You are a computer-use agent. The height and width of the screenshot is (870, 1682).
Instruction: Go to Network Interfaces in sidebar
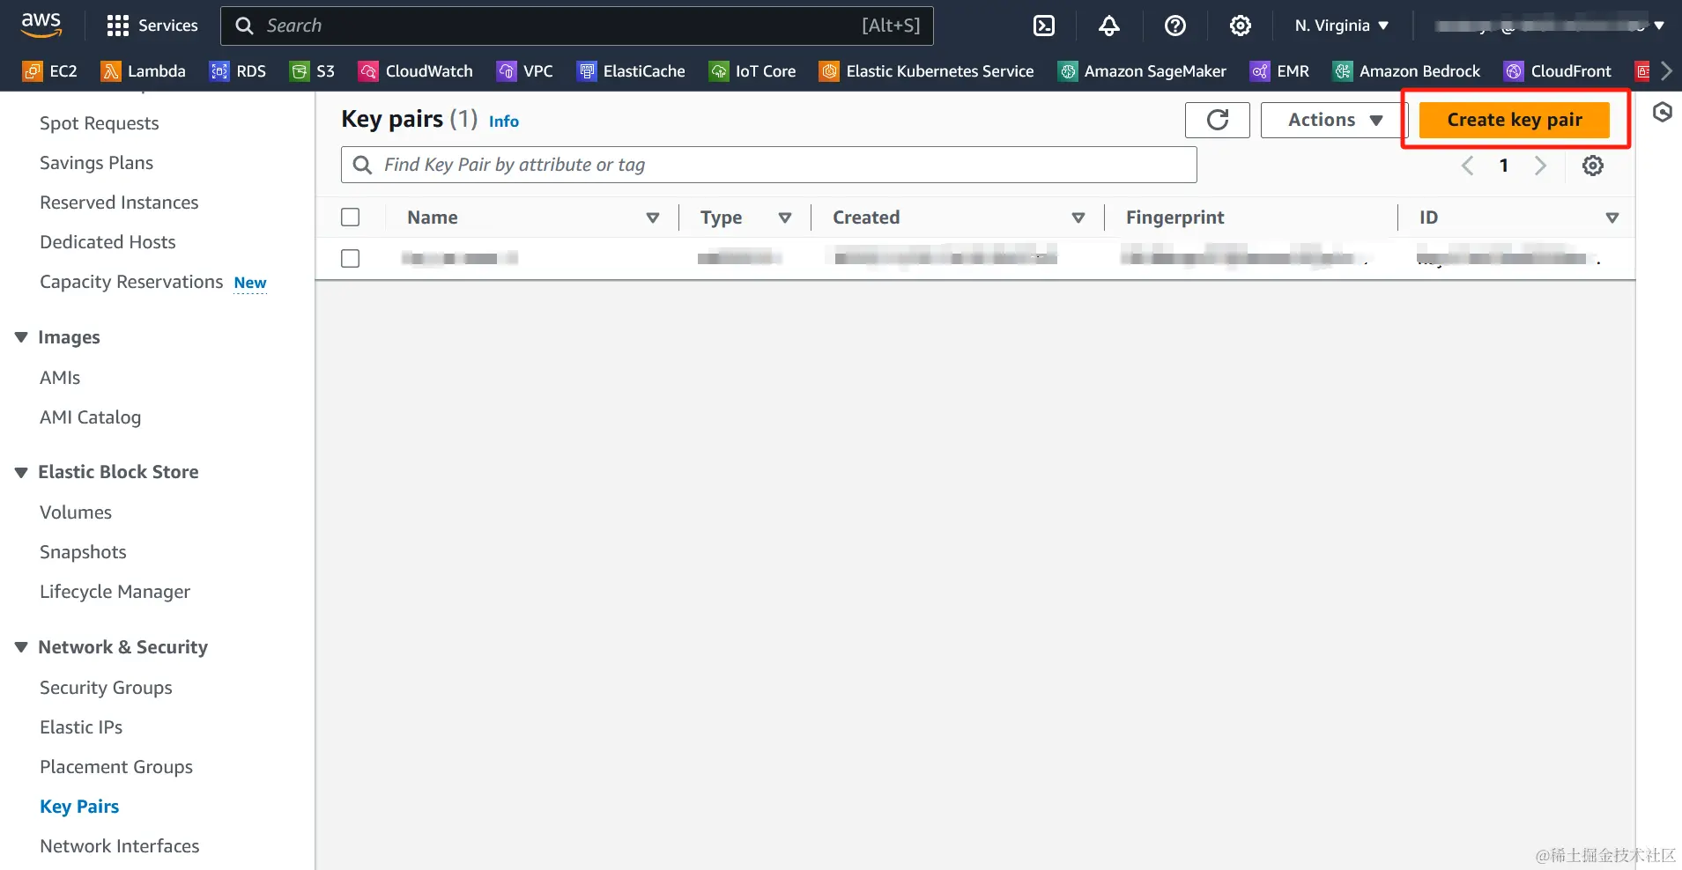click(120, 846)
